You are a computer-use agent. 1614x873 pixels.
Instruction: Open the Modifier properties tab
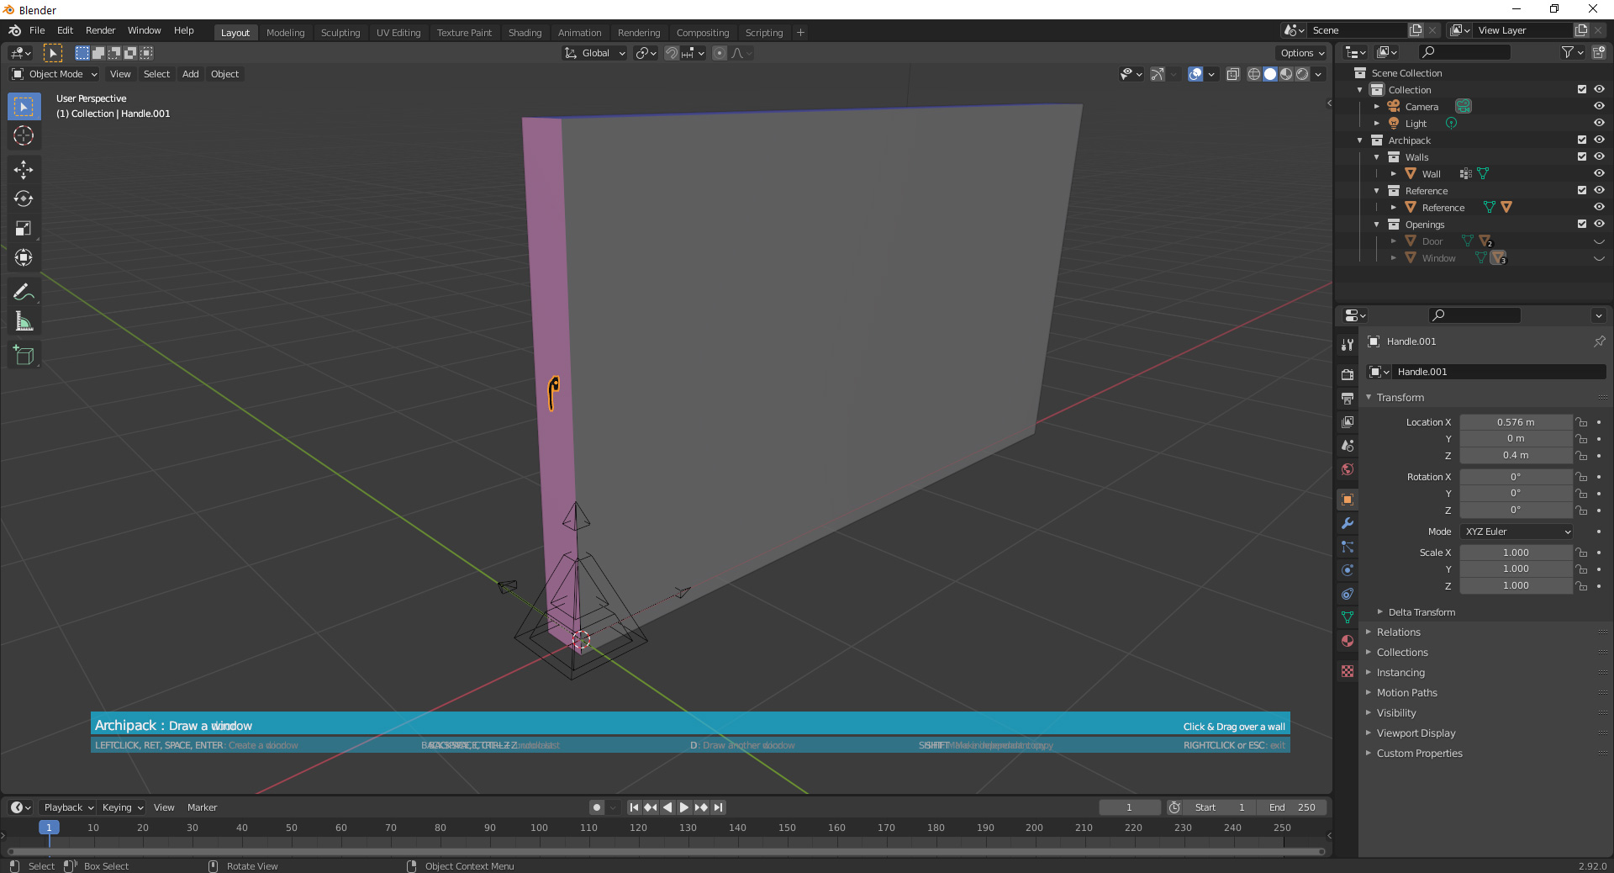click(1348, 523)
